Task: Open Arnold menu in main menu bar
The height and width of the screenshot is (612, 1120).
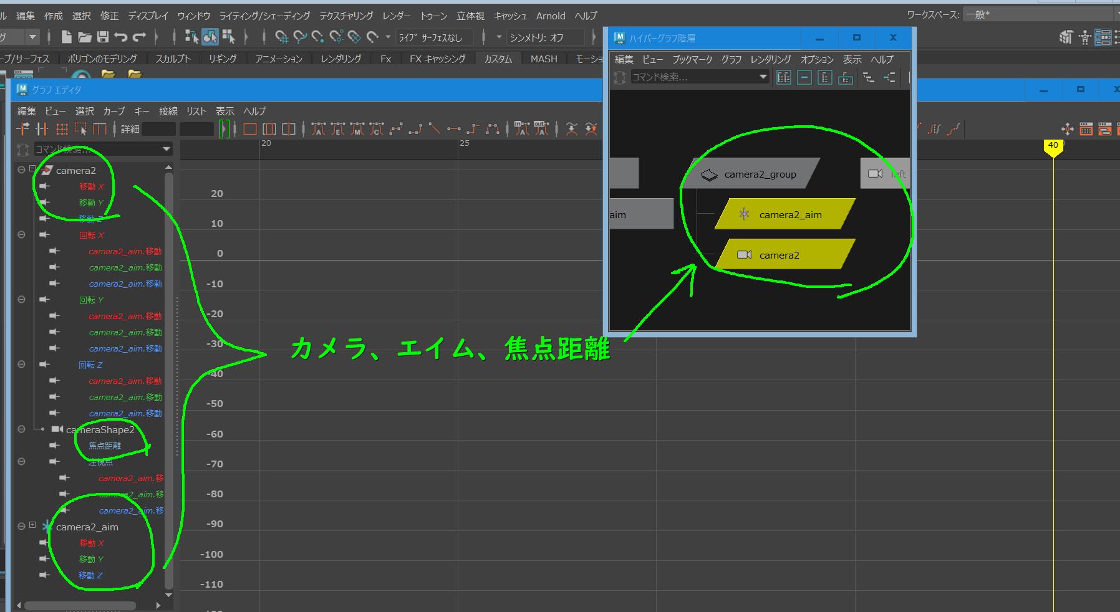Action: tap(551, 16)
